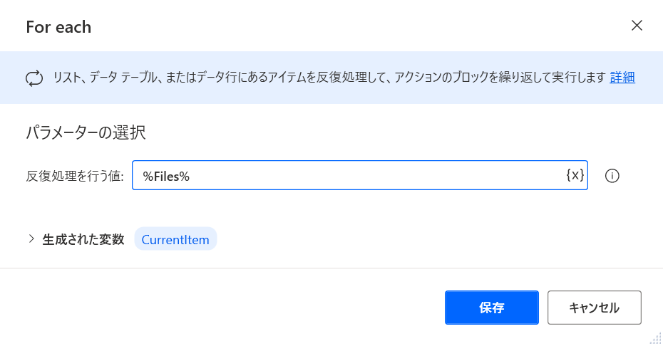Click the empty title bar area
This screenshot has width=663, height=346.
pyautogui.click(x=356, y=27)
